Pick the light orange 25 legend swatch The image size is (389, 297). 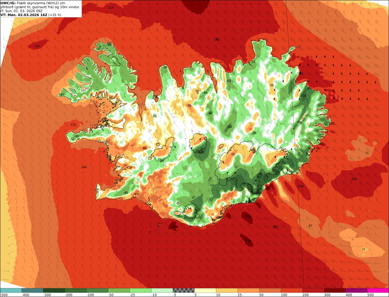coord(248,290)
